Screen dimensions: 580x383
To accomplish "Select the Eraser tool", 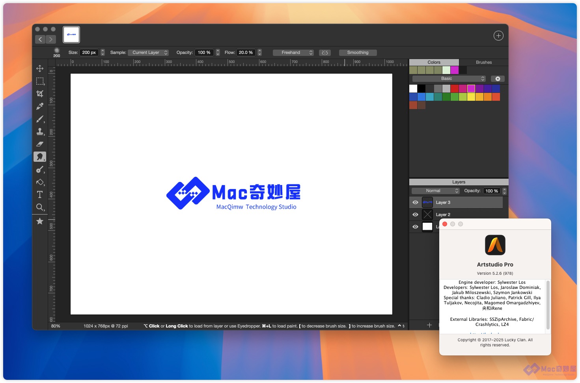I will pos(40,144).
